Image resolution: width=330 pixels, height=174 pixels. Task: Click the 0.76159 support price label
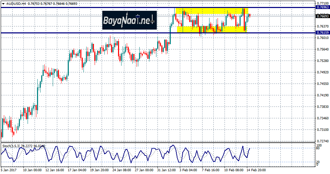(x=322, y=33)
